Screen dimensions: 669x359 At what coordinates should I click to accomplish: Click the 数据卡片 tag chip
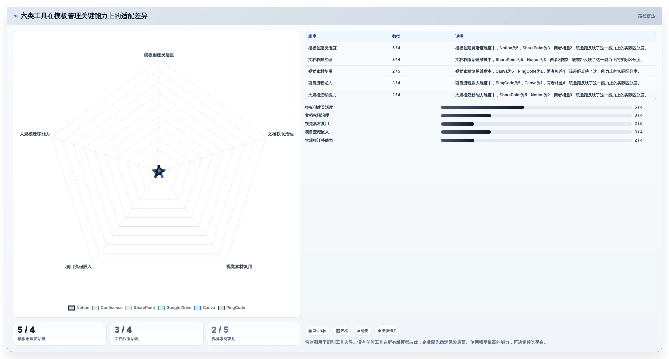click(387, 331)
